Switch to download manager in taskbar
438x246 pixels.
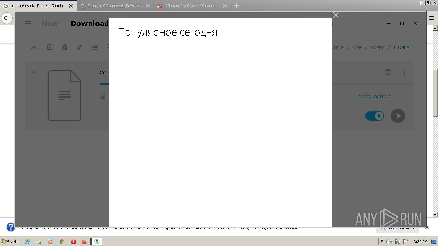click(97, 242)
